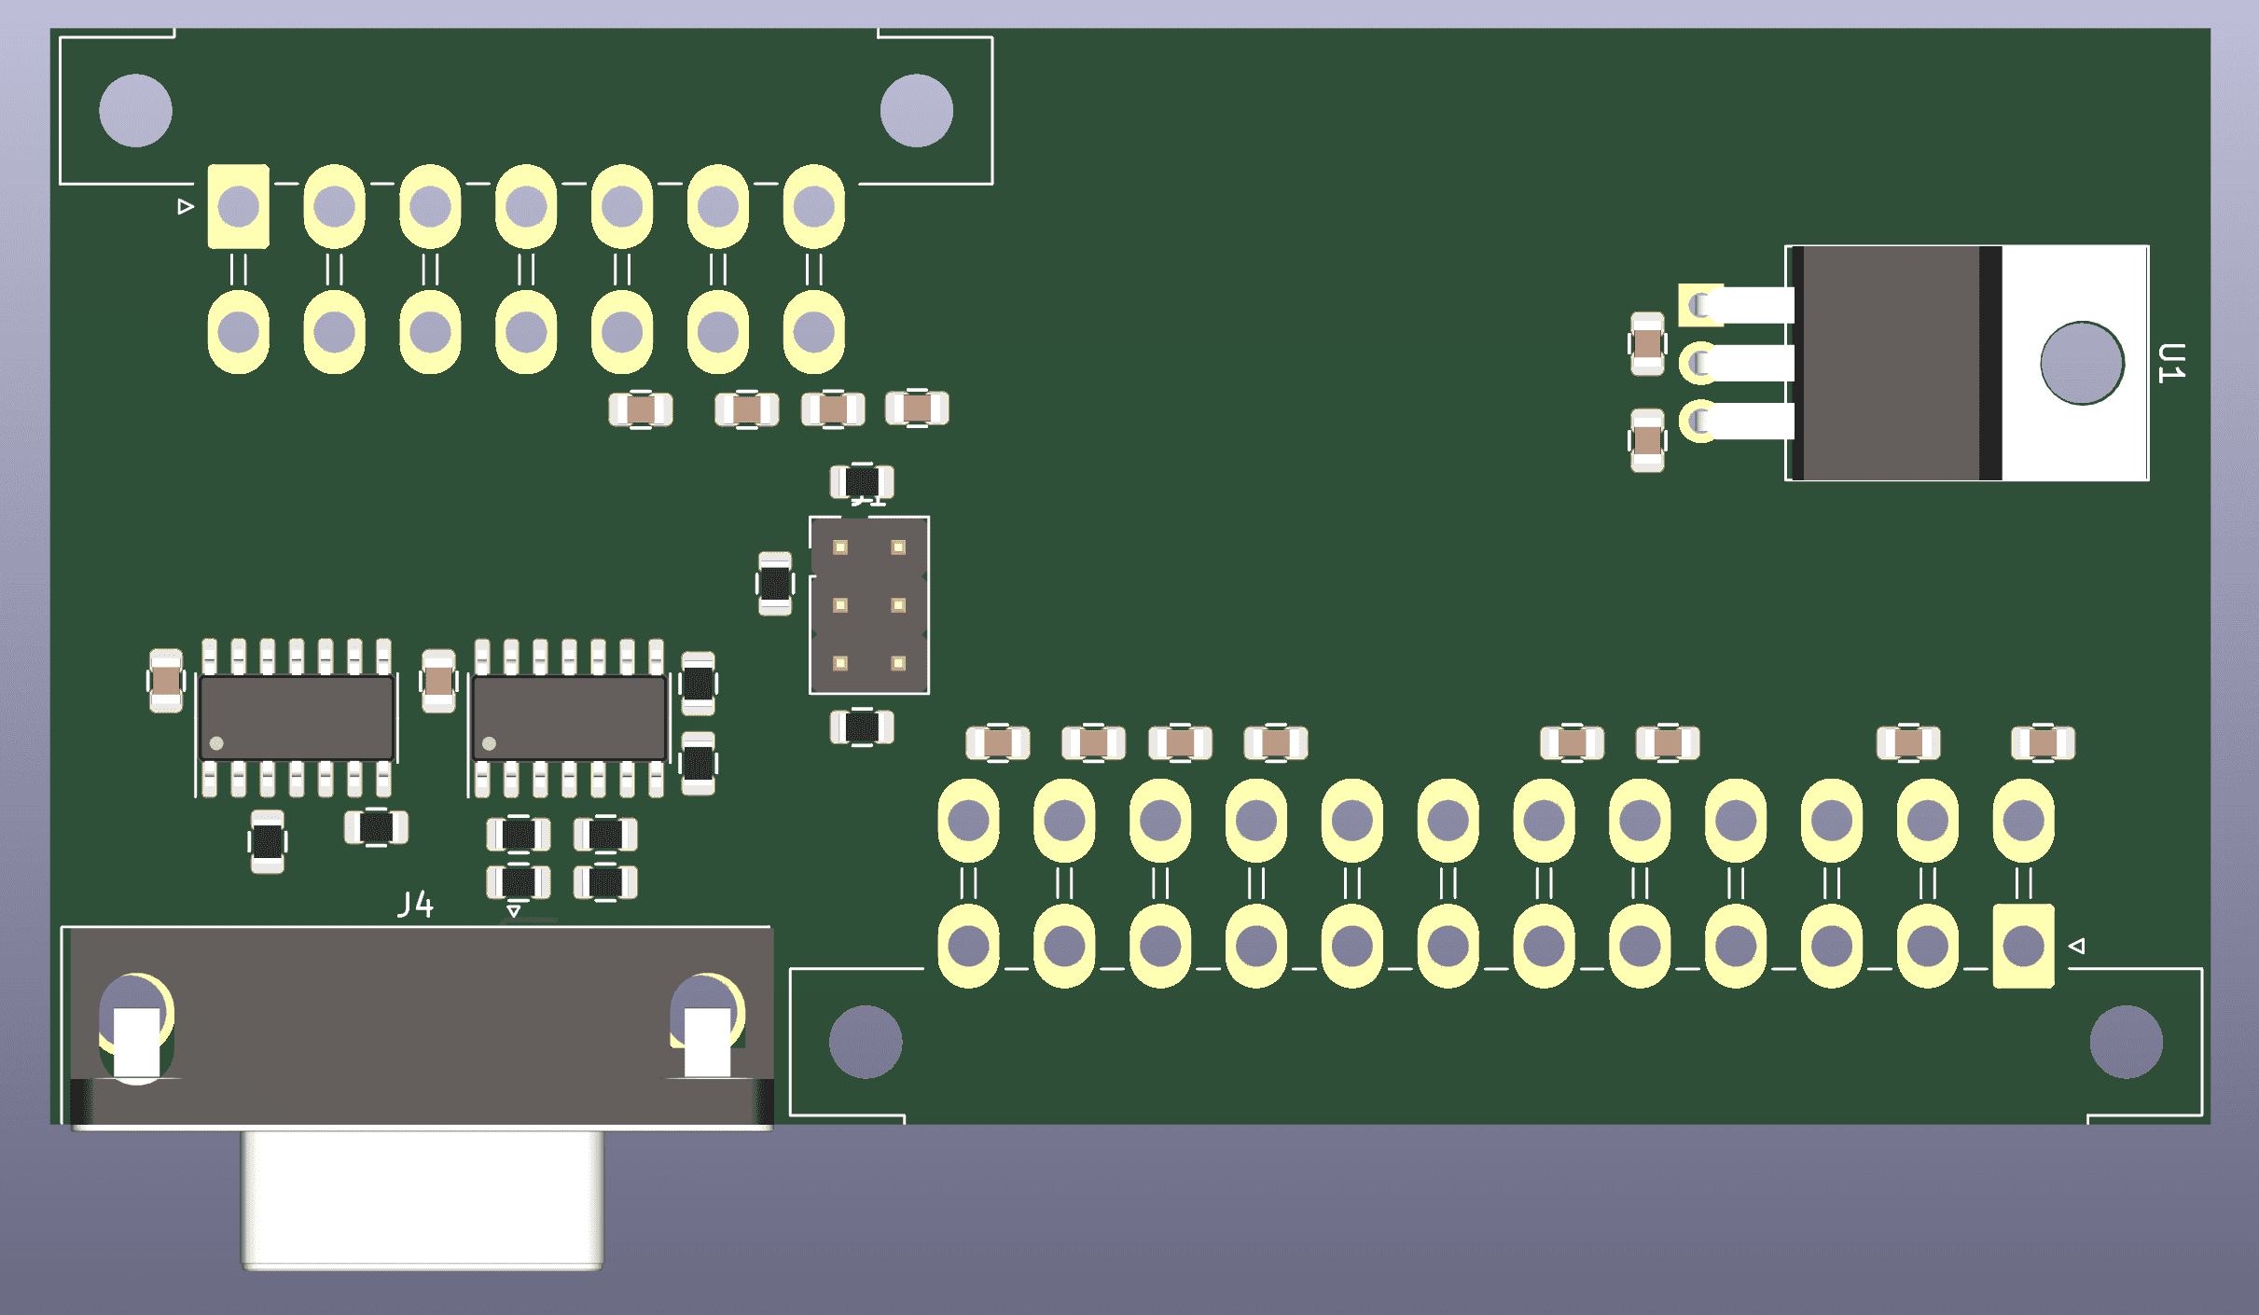Select the 2x3 pin header component
Viewport: 2259px width, 1315px height.
pyautogui.click(x=869, y=605)
